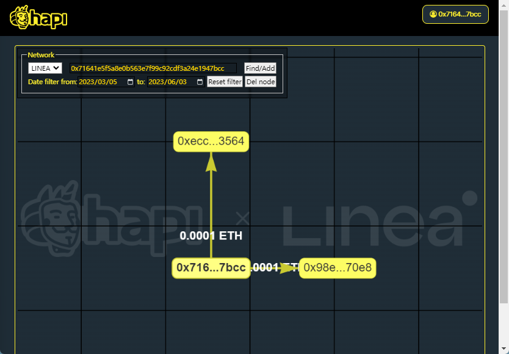Click the scrollbar up arrow
This screenshot has height=354, width=509.
[x=504, y=4]
